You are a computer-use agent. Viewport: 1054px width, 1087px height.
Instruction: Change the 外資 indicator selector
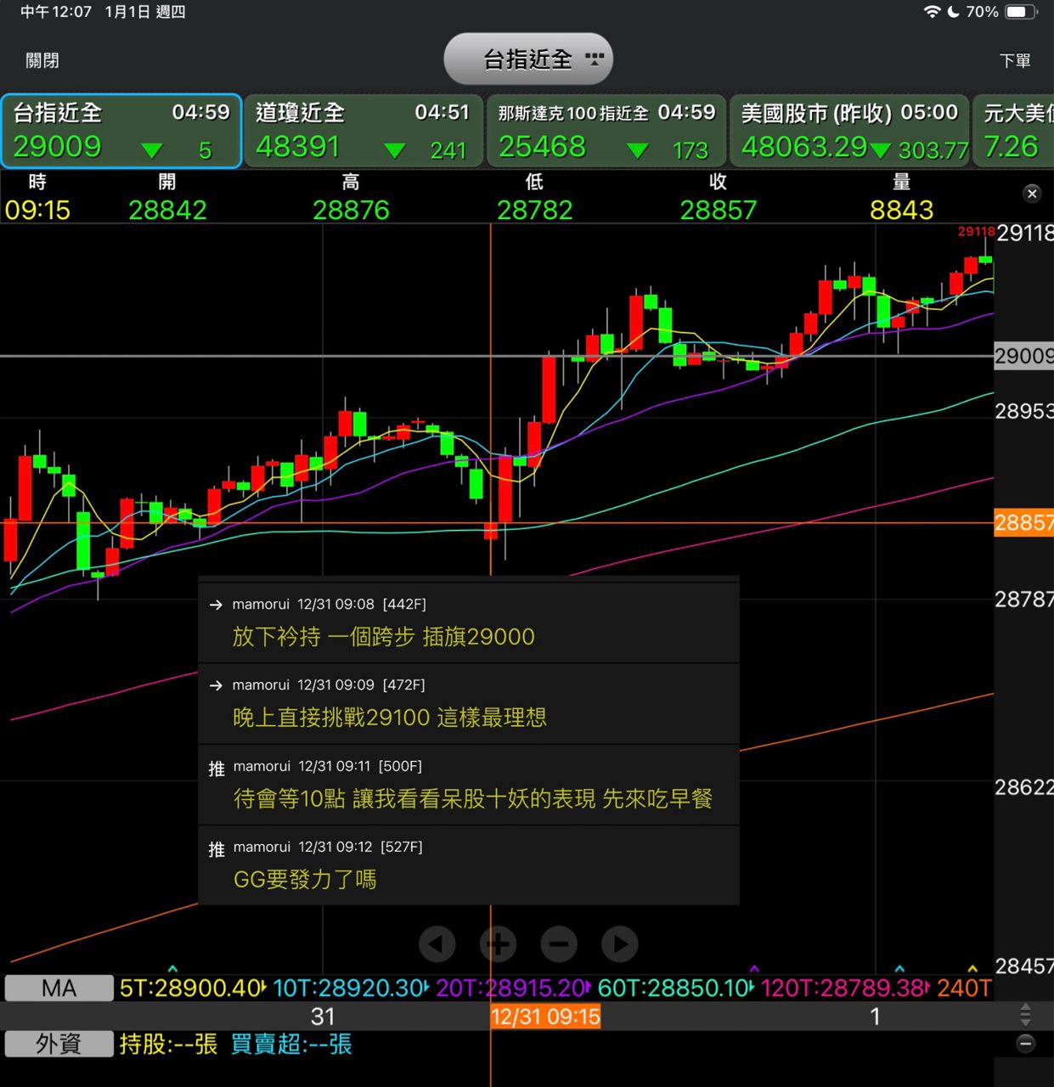point(59,1044)
